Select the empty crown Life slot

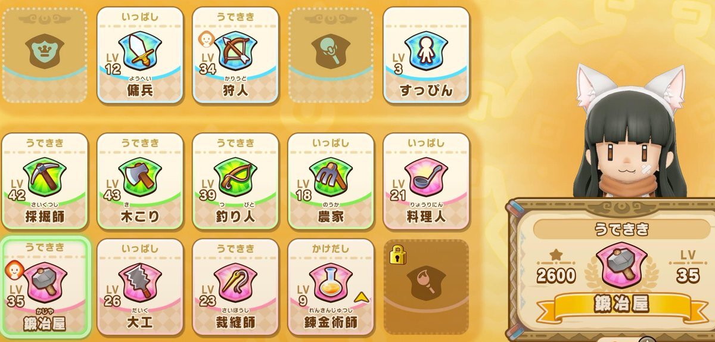(45, 55)
